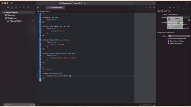Click the Line 44 Col 29 indicator
The width and height of the screenshot is (191, 107).
point(144,105)
